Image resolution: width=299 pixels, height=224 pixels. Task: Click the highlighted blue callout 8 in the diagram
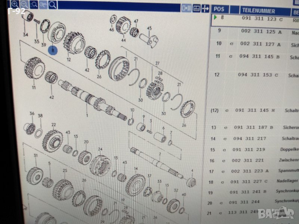pos(53,49)
